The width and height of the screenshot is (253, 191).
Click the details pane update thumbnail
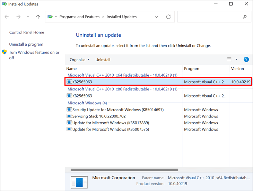pyautogui.click(x=79, y=182)
